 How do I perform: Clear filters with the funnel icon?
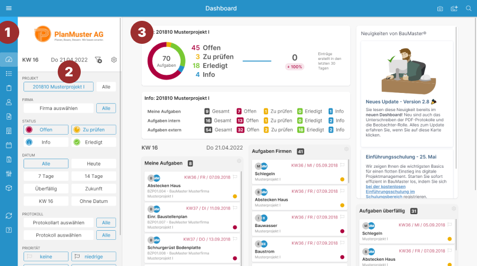pyautogui.click(x=98, y=60)
